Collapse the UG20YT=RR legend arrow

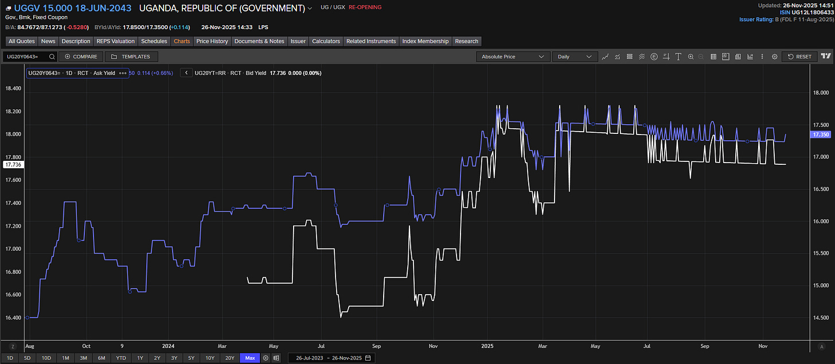(186, 73)
